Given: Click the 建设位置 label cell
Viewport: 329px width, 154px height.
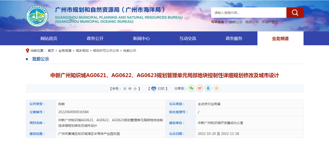Looking at the screenshot, I should pos(41,134).
